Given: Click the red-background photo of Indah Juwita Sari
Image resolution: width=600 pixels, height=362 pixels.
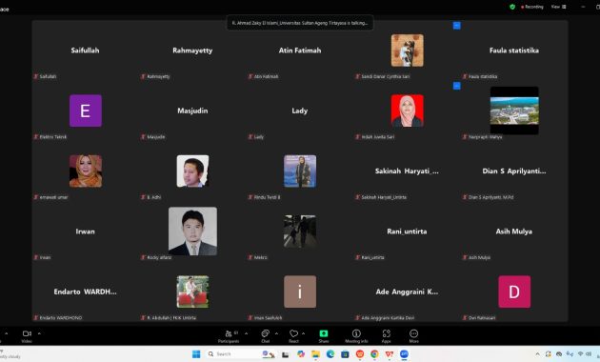Looking at the screenshot, I should (x=408, y=111).
